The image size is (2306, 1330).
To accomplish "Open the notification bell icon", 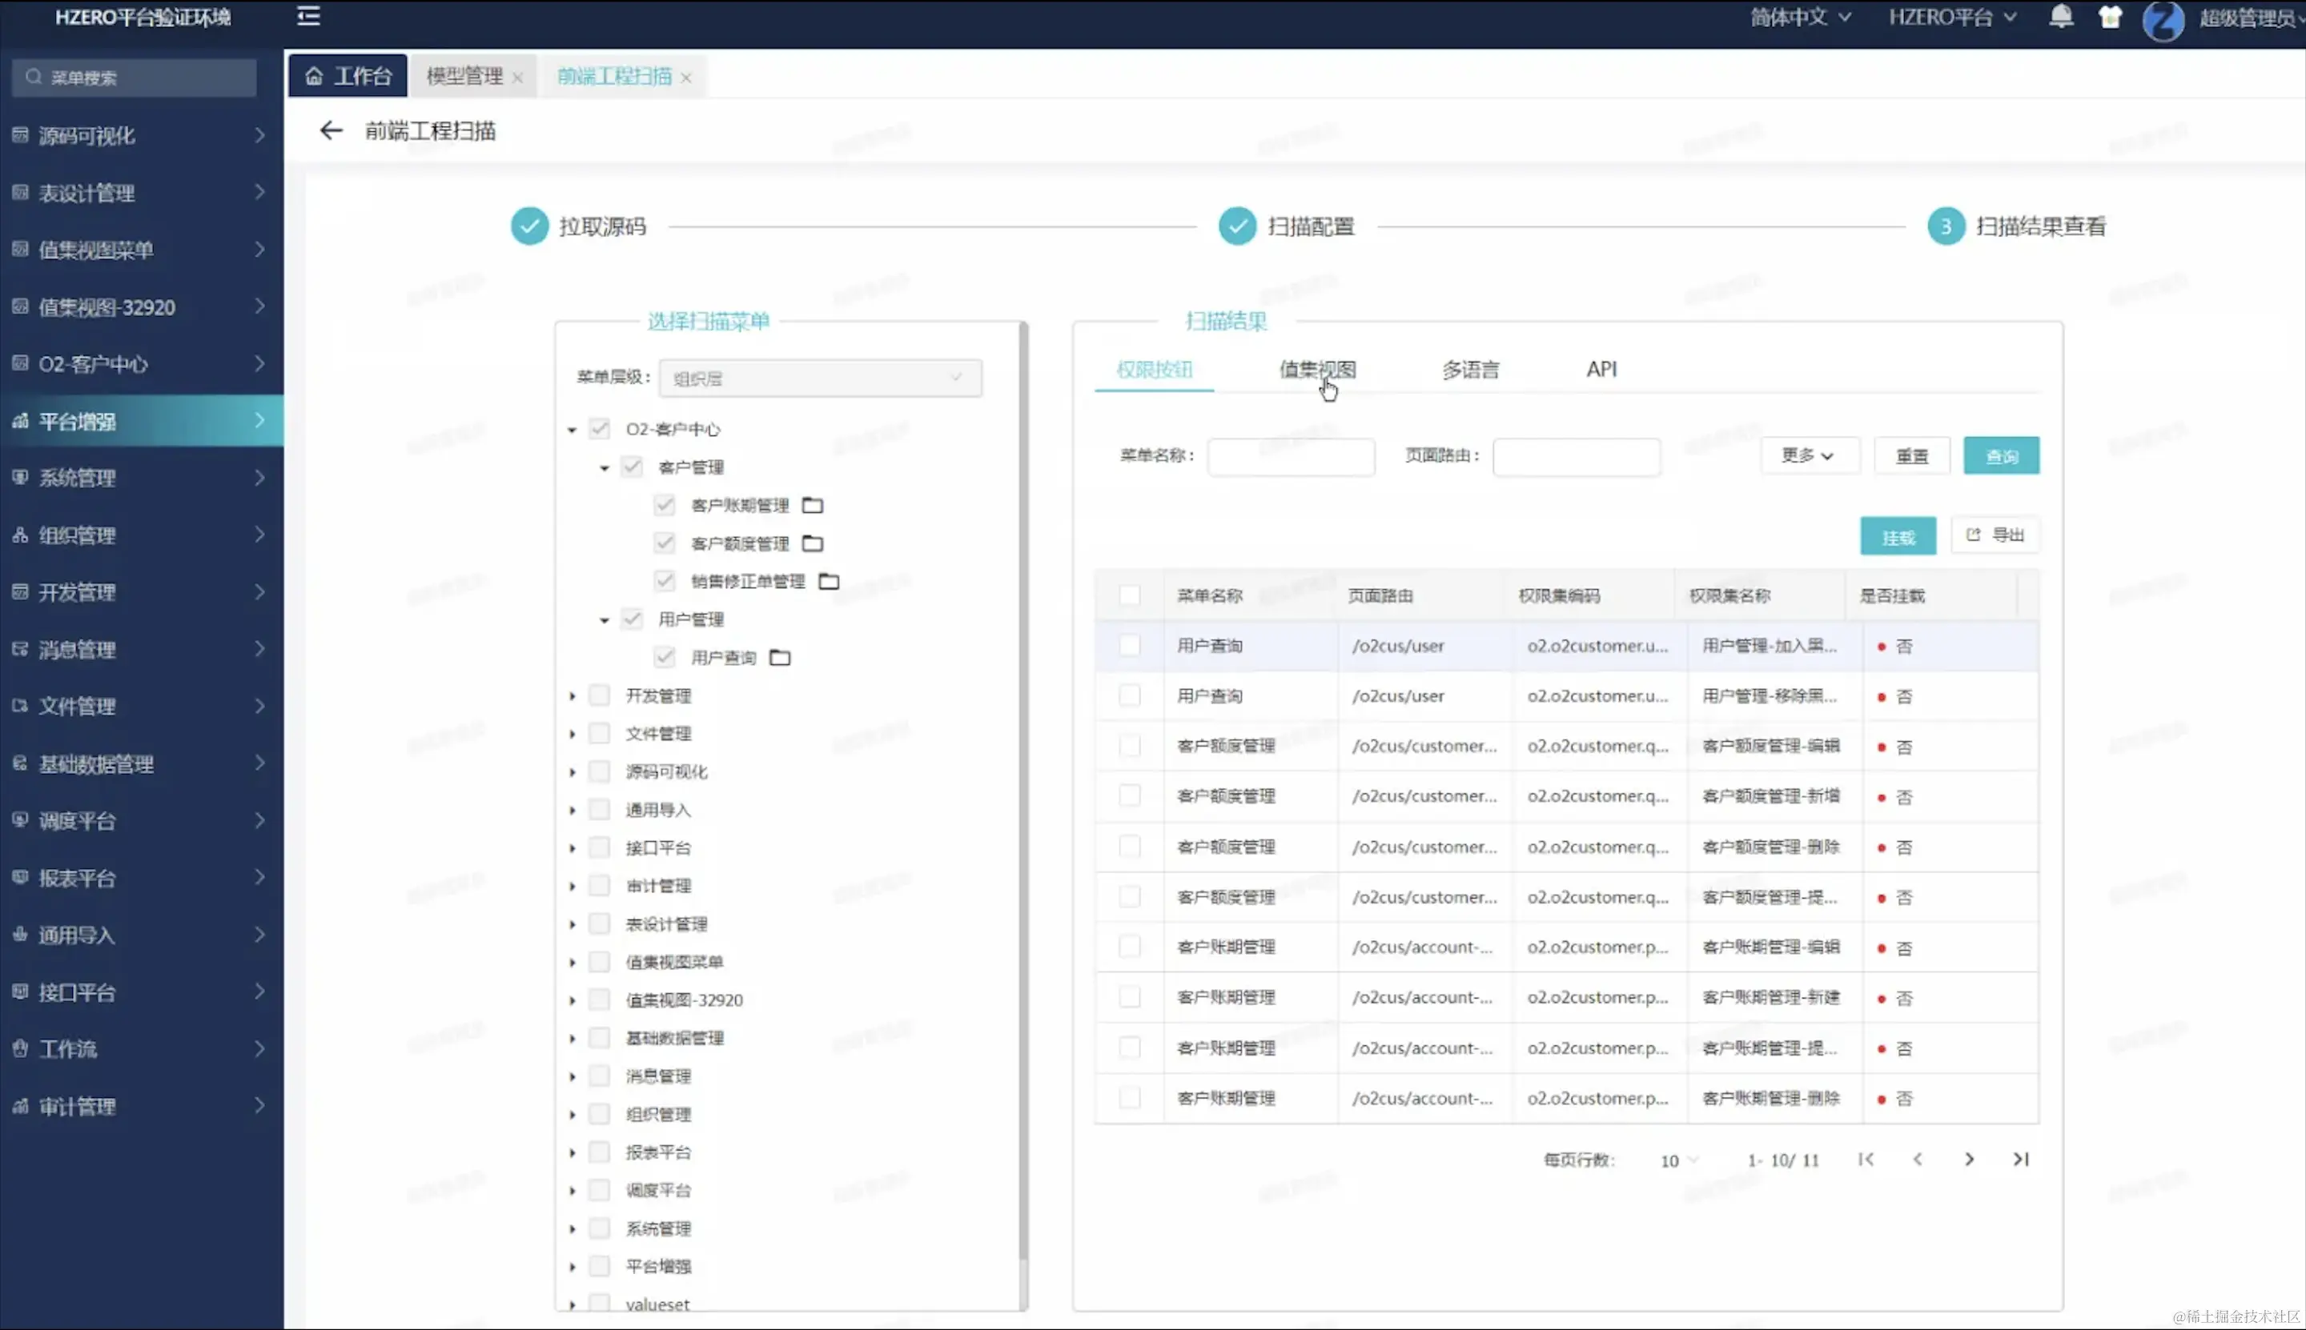I will 2060,17.
